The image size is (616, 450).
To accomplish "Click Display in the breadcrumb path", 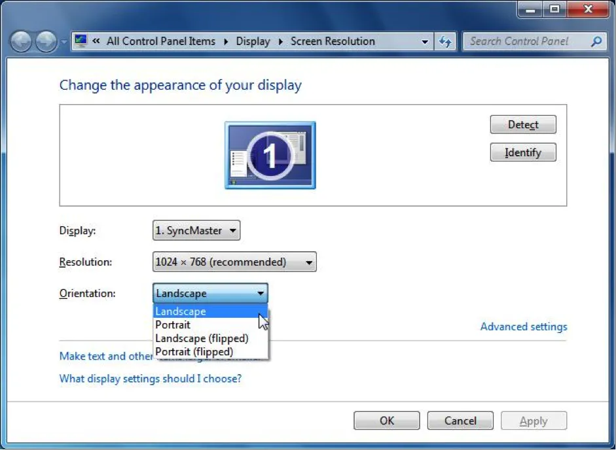I will pos(253,41).
